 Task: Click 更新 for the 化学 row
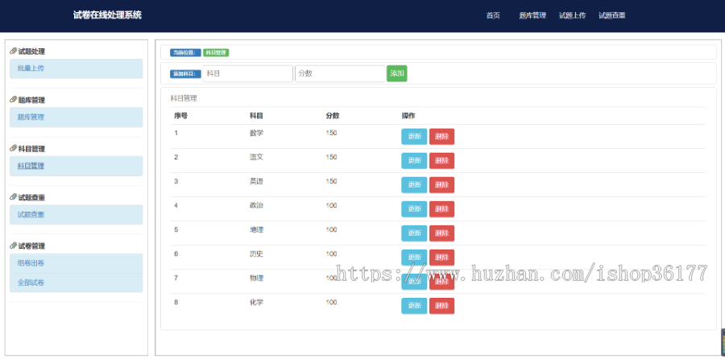(414, 306)
